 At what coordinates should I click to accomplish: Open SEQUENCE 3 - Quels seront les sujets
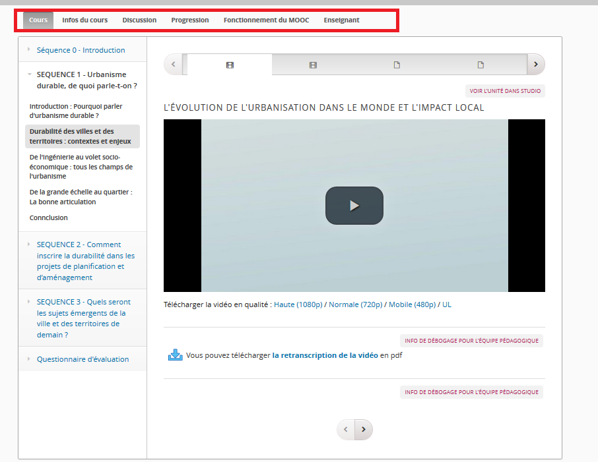(84, 318)
